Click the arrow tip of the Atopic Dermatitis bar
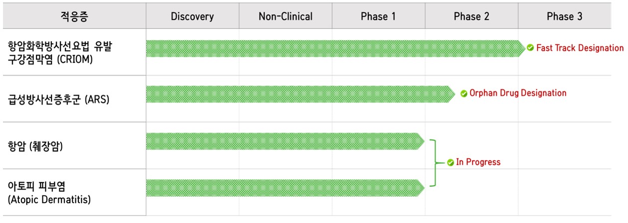Screen dimensions: 628x223 420,187
